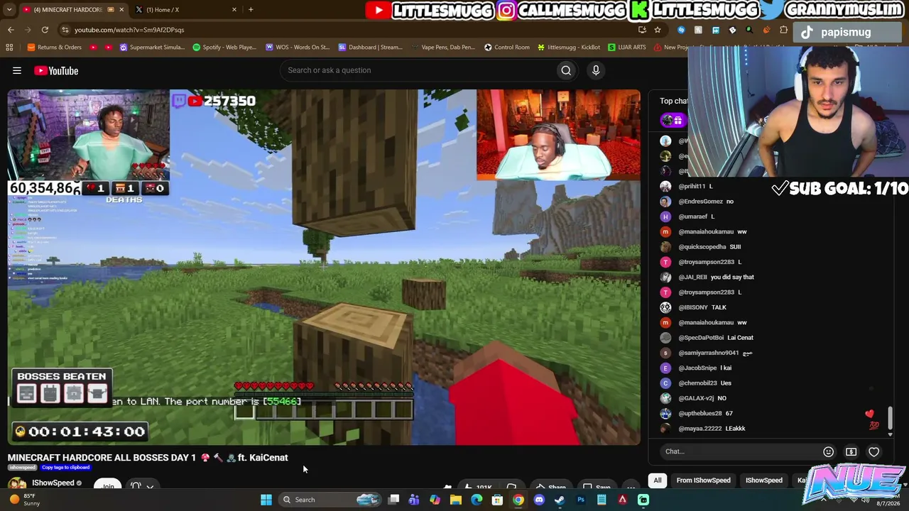The height and width of the screenshot is (511, 909).
Task: Open Microsoft Edge from the taskbar
Action: 477,500
